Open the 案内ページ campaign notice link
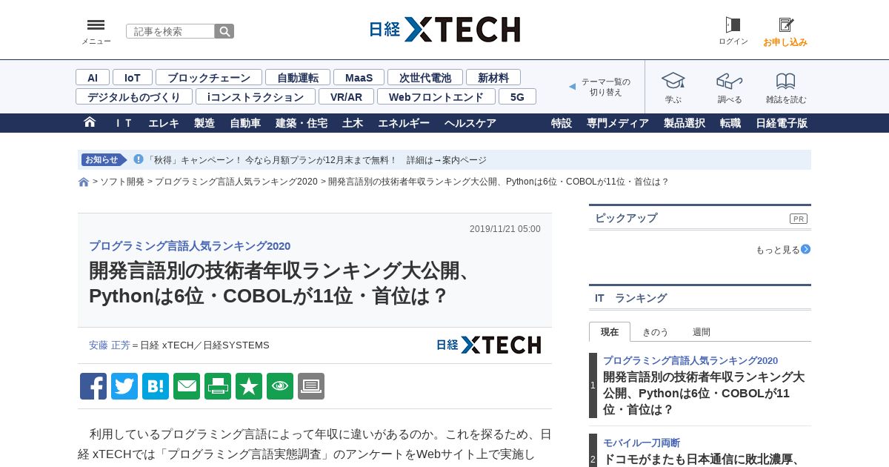889x467 pixels. coord(465,160)
